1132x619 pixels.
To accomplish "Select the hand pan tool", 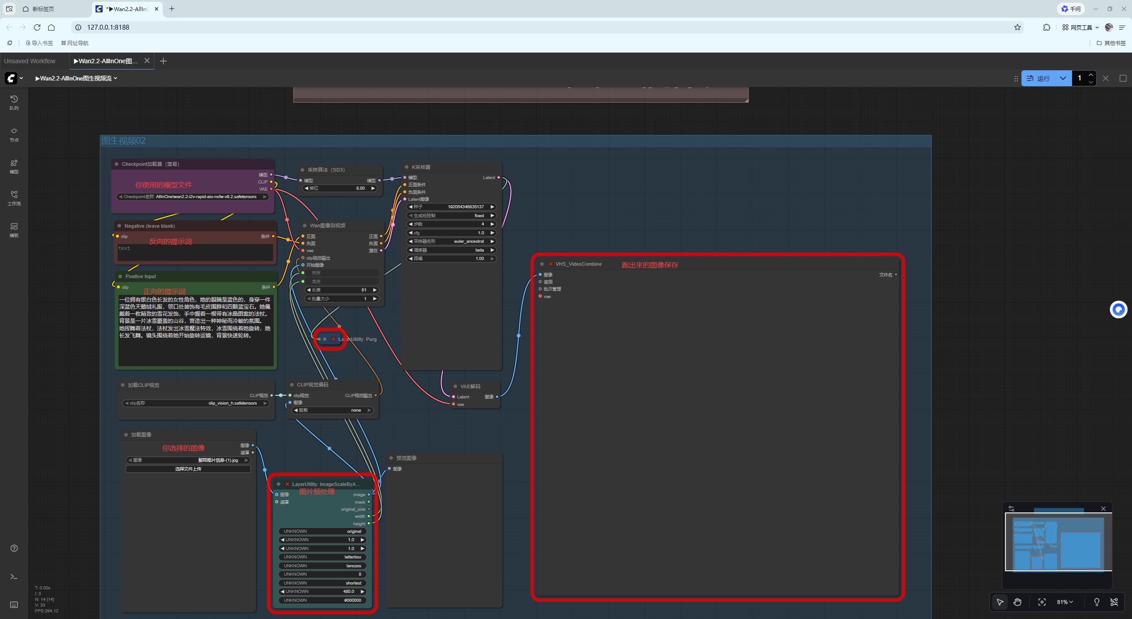I will (x=1017, y=602).
